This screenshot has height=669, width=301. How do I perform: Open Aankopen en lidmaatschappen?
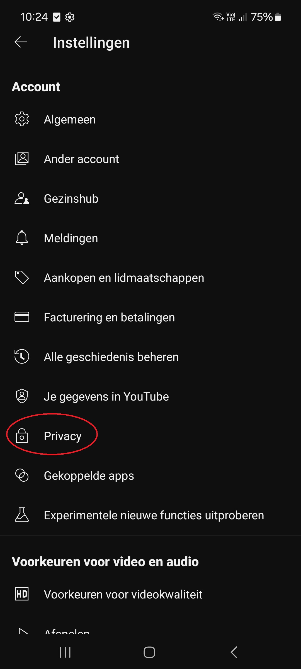[x=124, y=278]
